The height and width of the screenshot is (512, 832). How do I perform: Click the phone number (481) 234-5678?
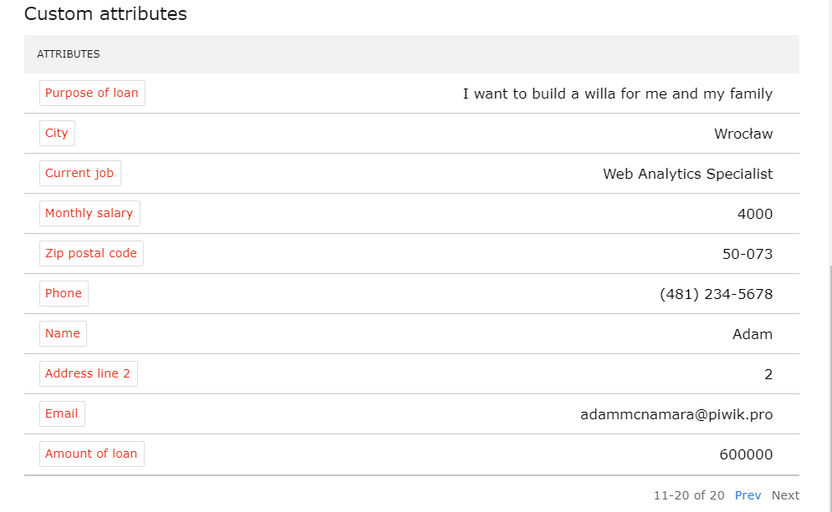pos(716,294)
